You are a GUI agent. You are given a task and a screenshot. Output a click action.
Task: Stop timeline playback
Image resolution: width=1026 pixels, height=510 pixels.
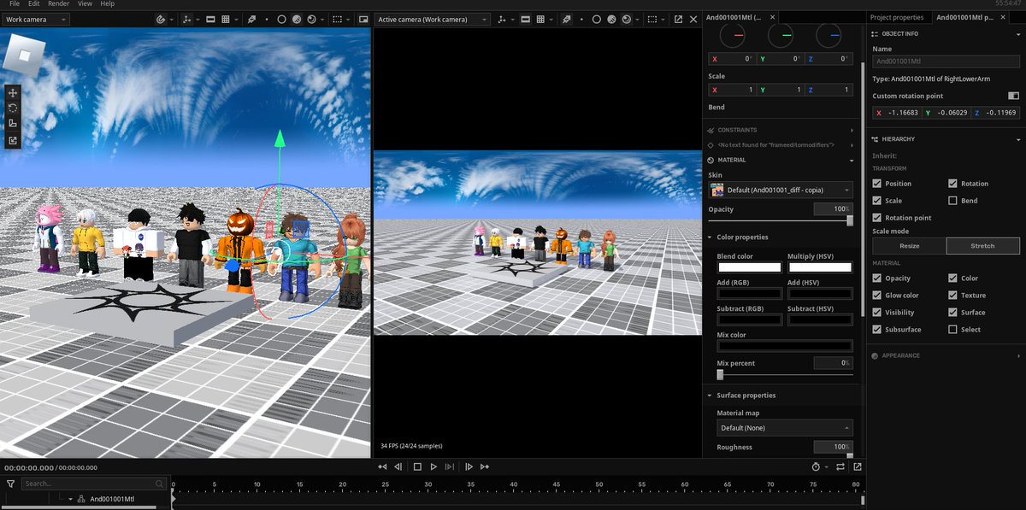click(x=417, y=466)
